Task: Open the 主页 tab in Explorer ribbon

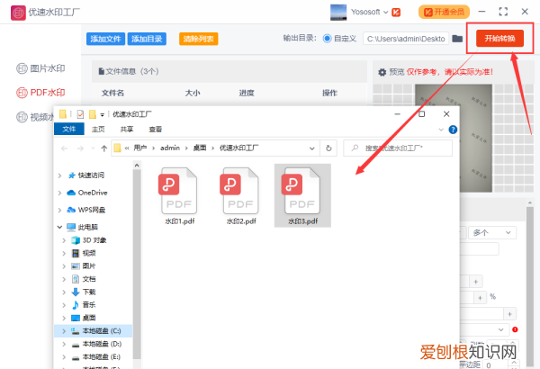Action: (98, 130)
